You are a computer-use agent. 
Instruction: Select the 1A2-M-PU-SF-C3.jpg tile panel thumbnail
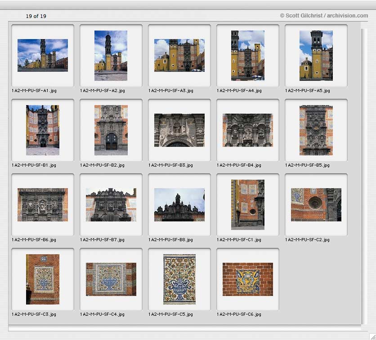(x=43, y=279)
